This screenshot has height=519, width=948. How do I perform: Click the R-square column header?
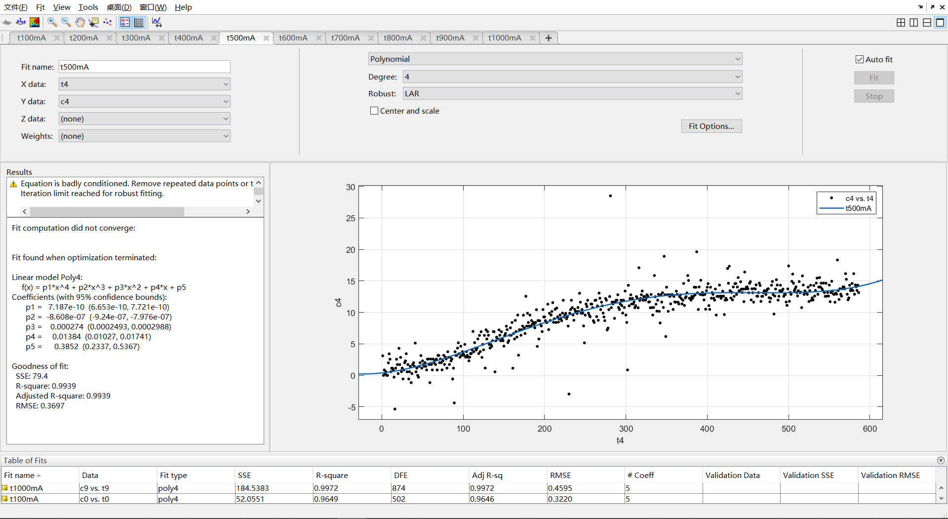[x=352, y=475]
